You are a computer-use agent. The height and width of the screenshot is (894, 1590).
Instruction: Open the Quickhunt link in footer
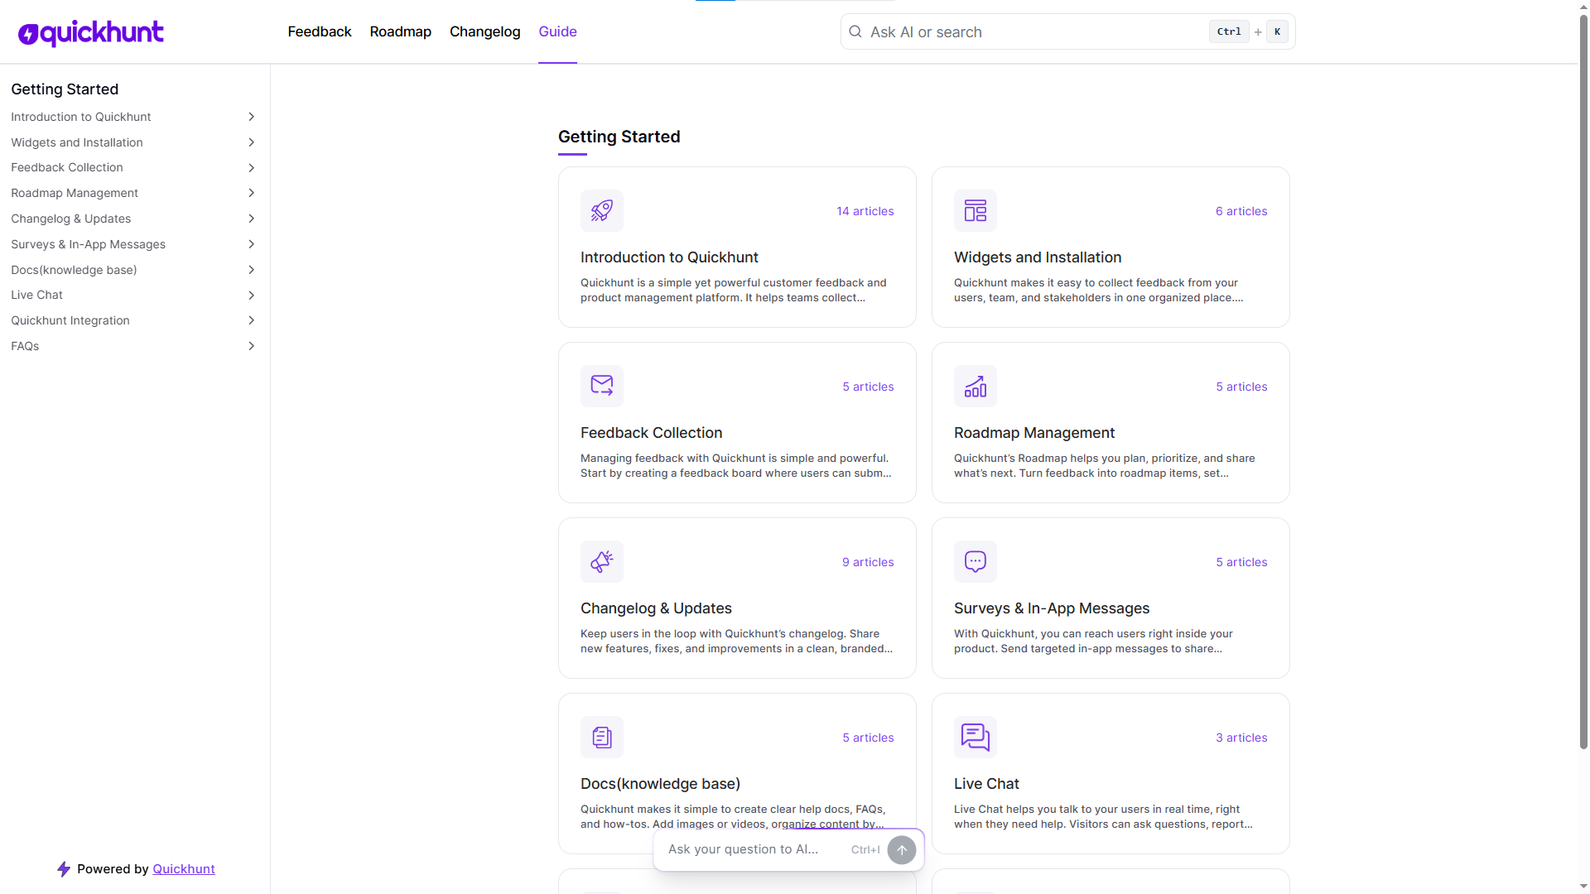pos(184,869)
